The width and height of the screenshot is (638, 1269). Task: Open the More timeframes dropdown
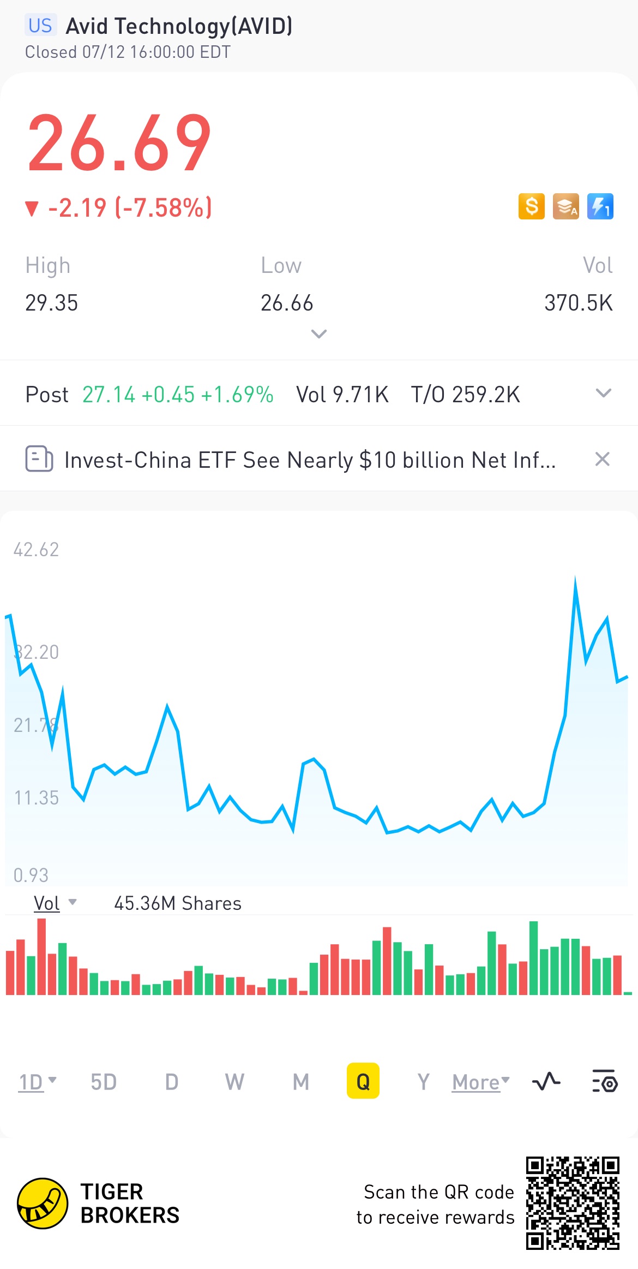480,1082
